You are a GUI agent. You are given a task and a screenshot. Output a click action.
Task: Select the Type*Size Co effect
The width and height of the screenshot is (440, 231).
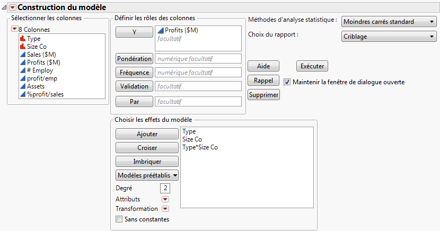200,148
